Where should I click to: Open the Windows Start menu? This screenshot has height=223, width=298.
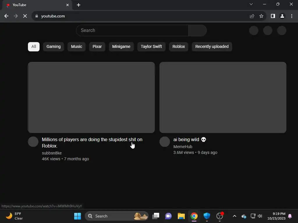(x=77, y=216)
